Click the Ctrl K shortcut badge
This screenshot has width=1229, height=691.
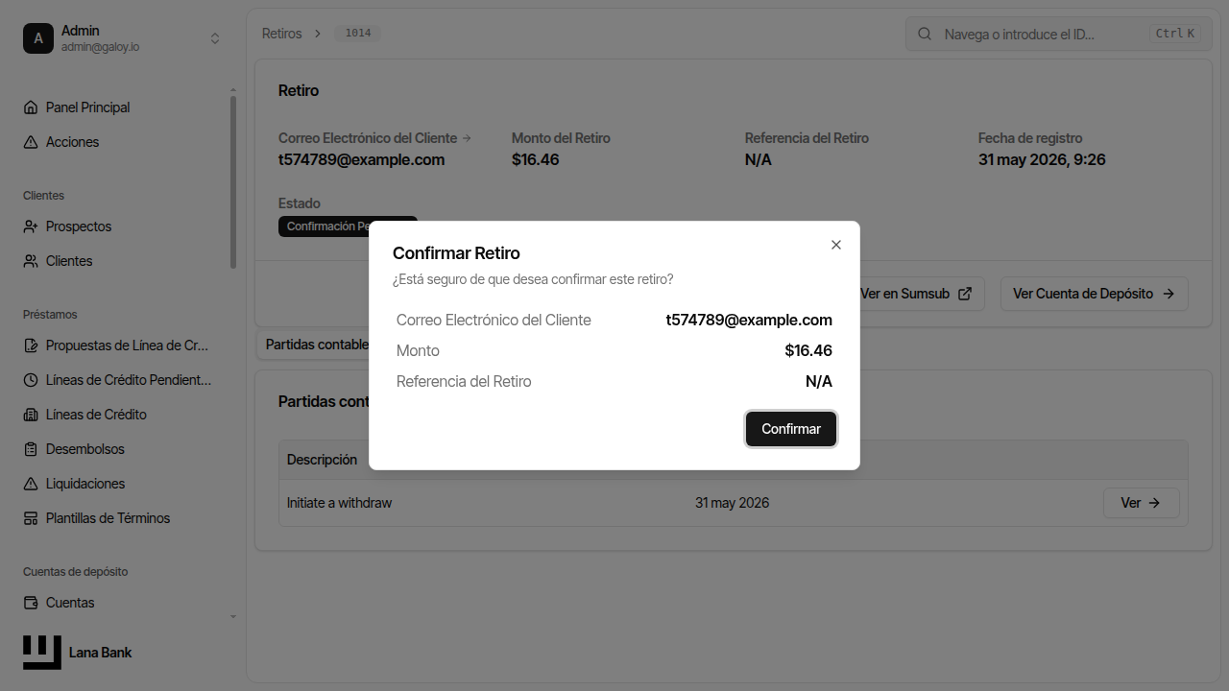click(x=1175, y=34)
